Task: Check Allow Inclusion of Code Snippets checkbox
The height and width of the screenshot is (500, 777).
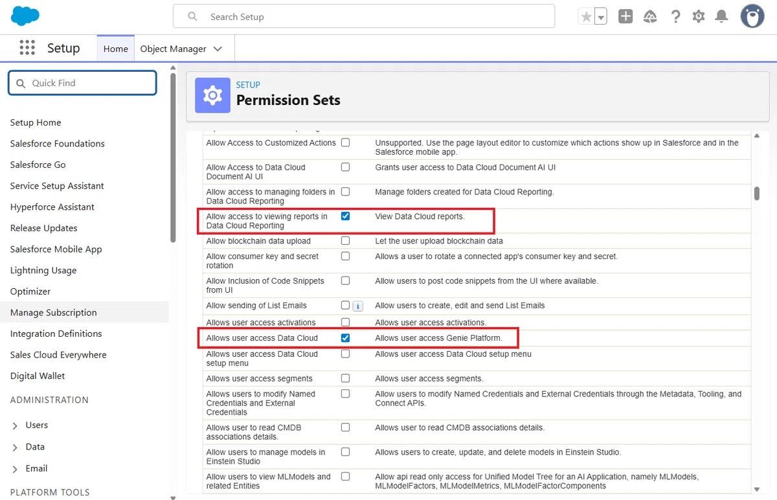Action: click(346, 281)
